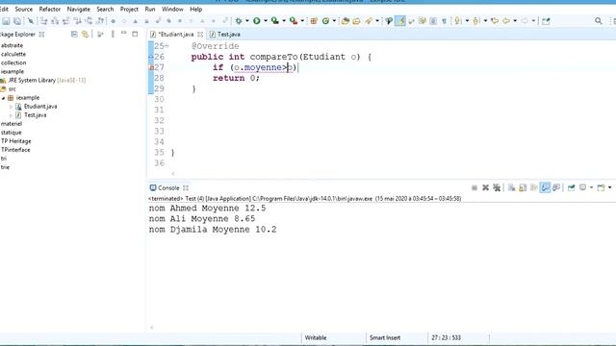The image size is (616, 346).
Task: Click the Last Edit Location icon
Action: coord(495,21)
